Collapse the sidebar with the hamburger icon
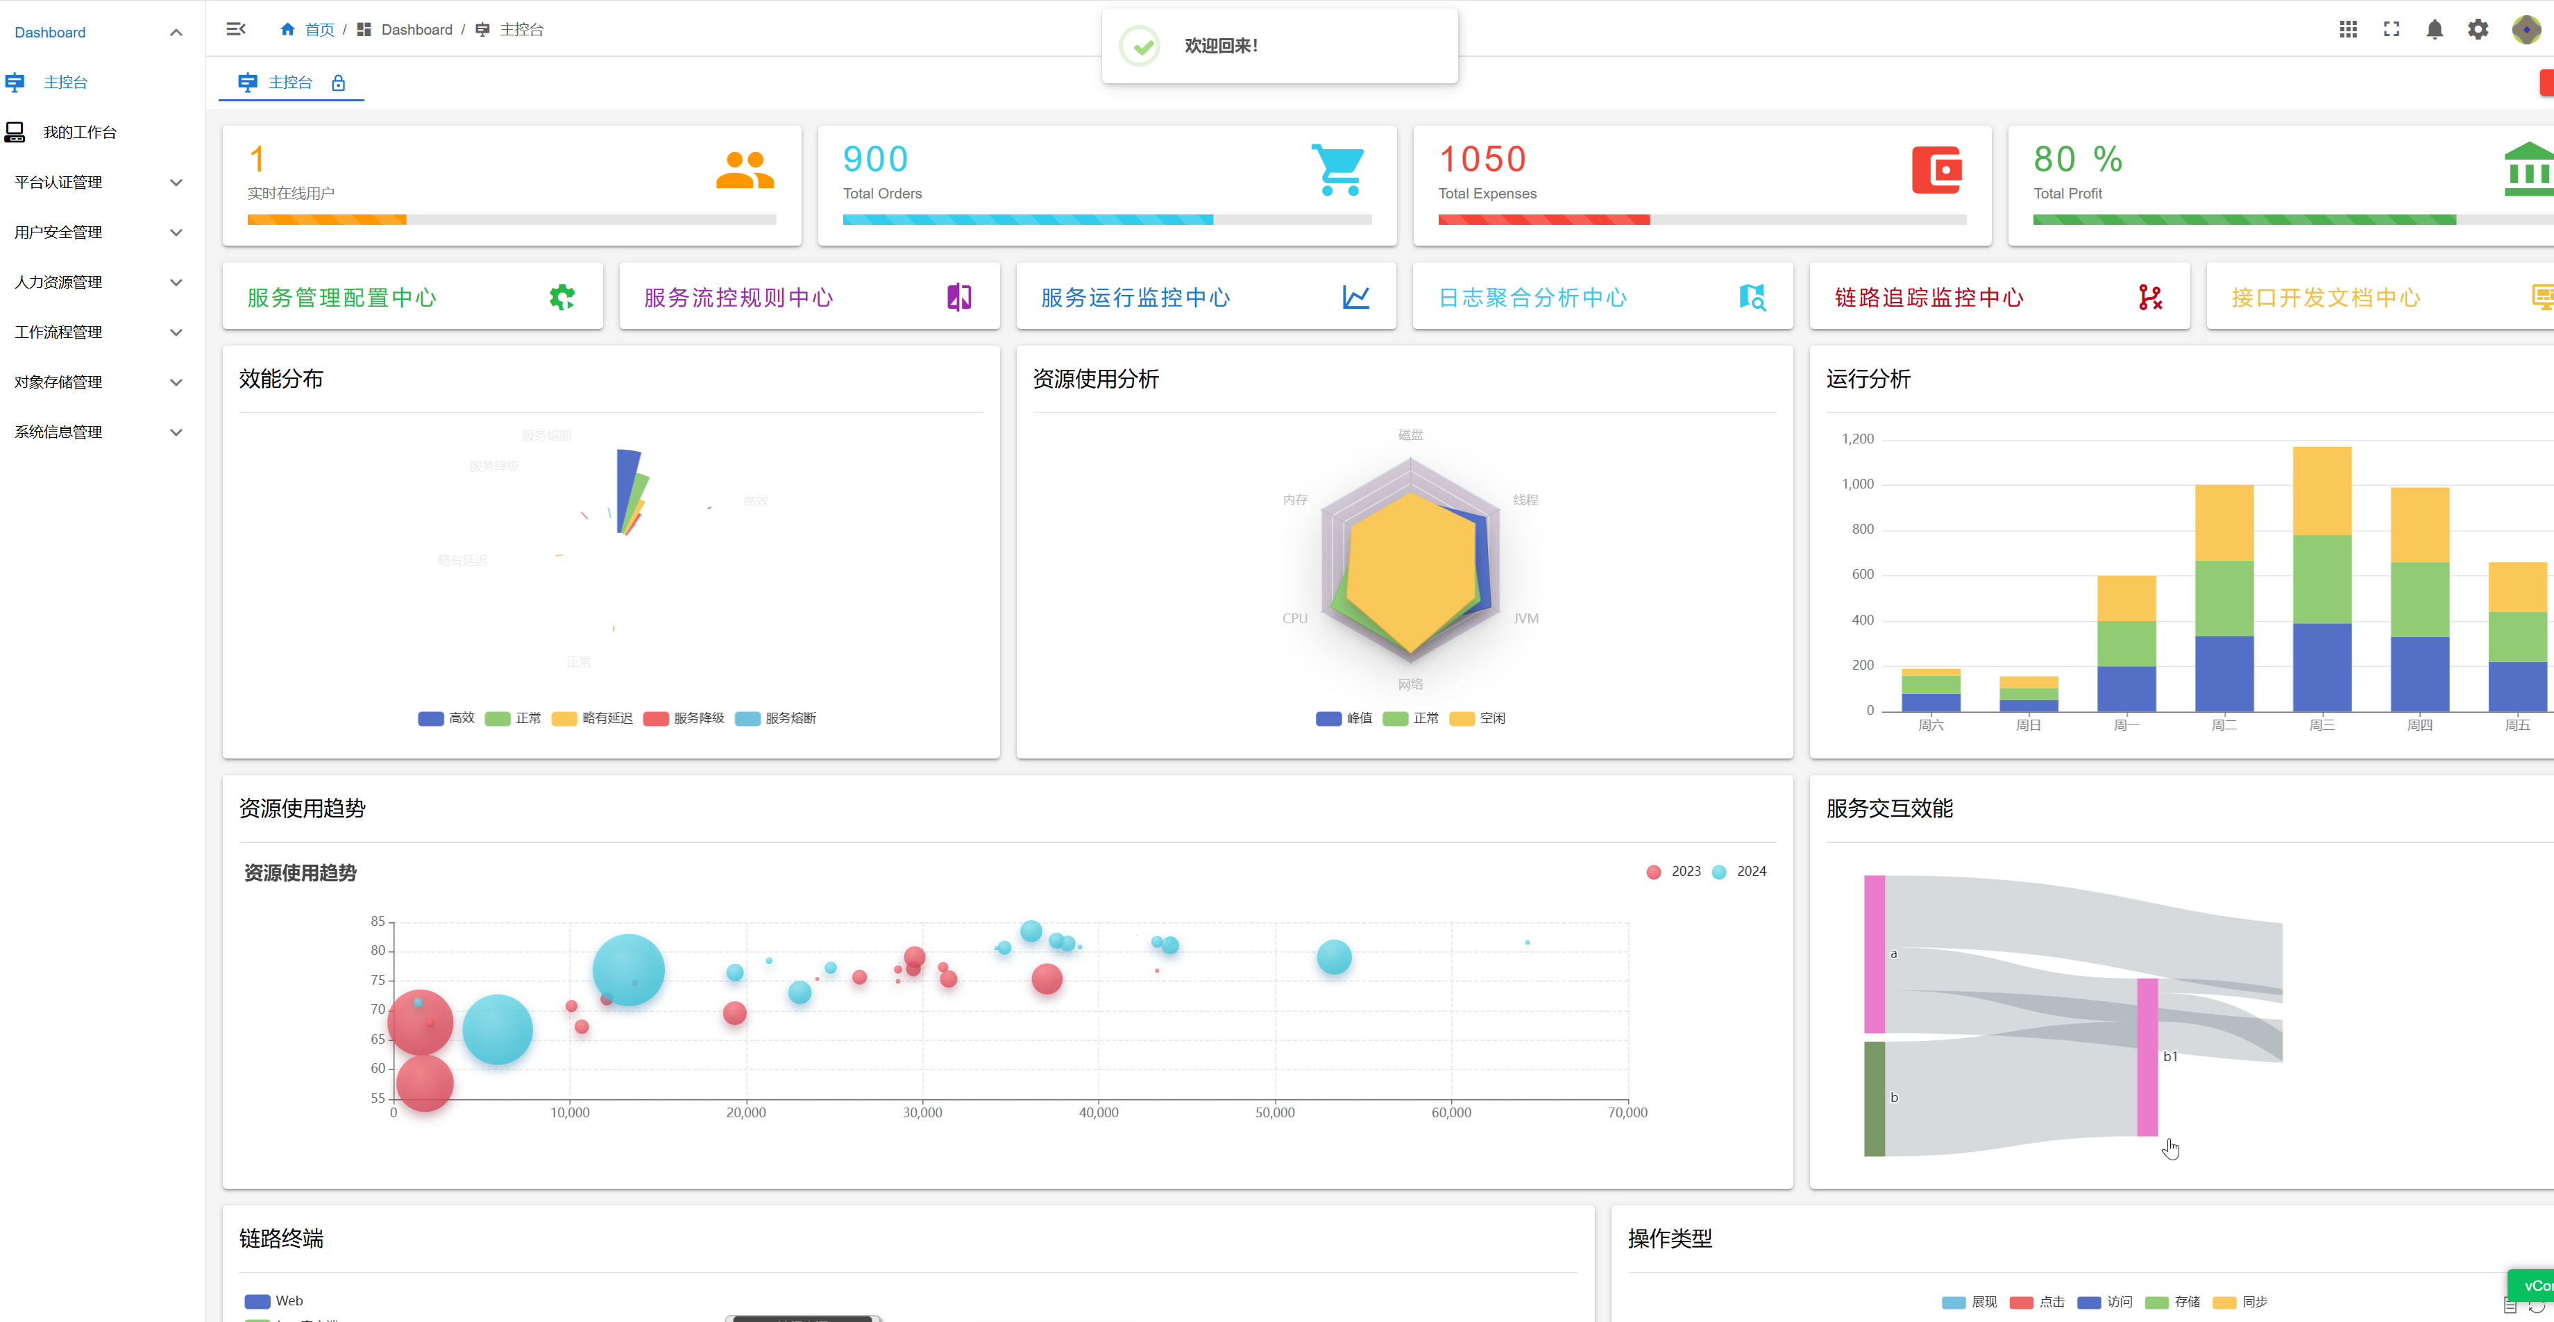The image size is (2554, 1322). point(235,30)
